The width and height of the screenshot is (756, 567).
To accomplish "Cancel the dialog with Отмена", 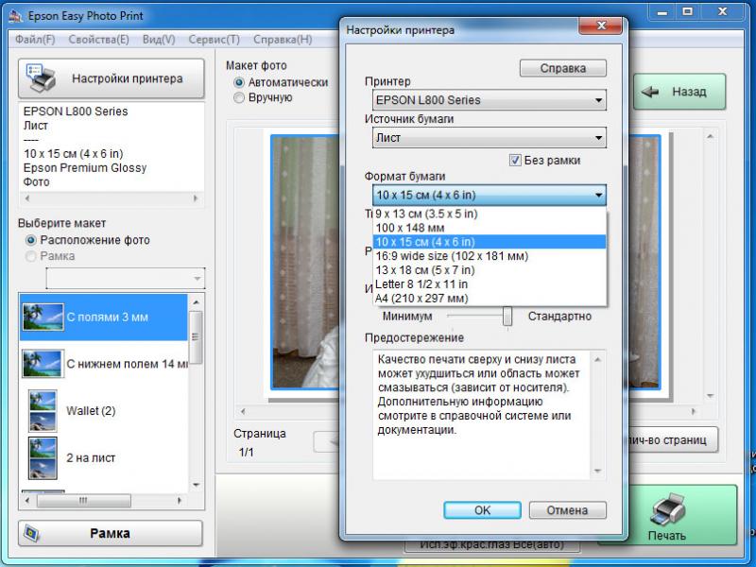I will coord(568,510).
